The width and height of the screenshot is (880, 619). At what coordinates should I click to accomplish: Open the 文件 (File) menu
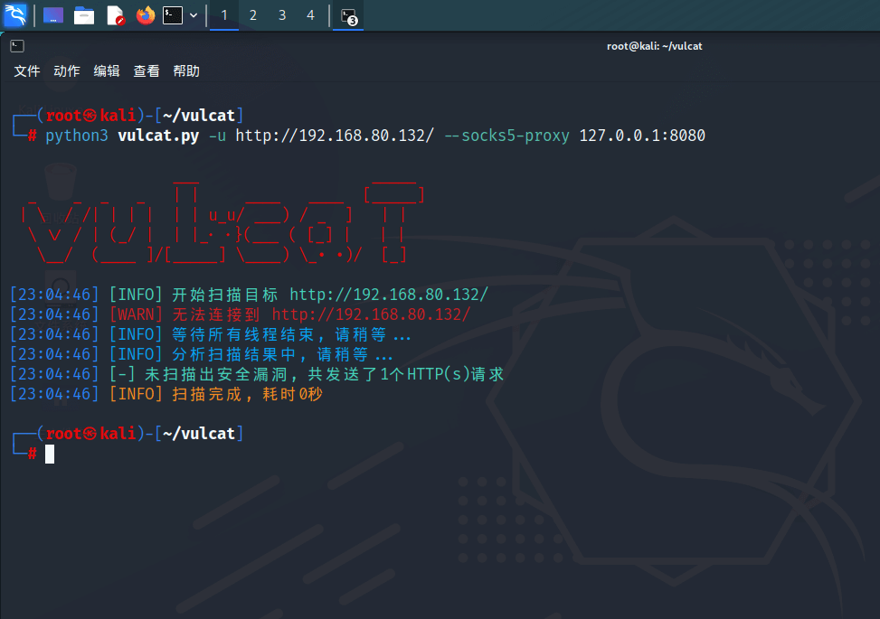pyautogui.click(x=27, y=71)
